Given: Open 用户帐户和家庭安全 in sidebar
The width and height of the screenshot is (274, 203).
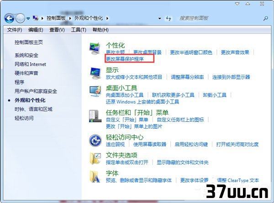Looking at the screenshot, I should 36,91.
